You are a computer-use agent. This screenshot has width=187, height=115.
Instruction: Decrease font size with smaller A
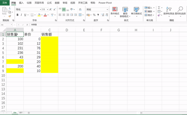(x=55, y=9)
